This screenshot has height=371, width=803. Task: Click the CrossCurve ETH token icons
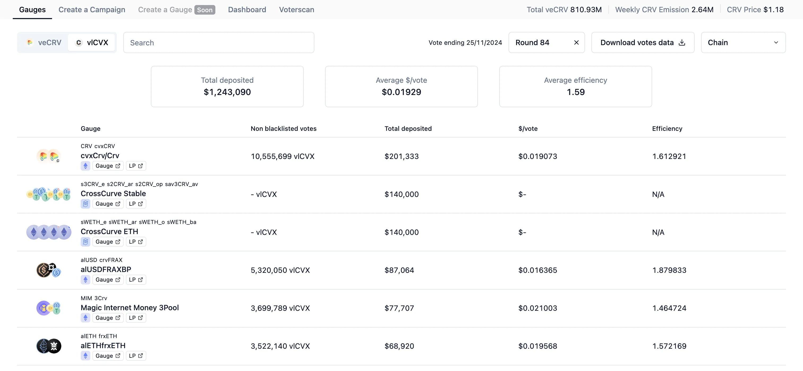click(x=49, y=232)
